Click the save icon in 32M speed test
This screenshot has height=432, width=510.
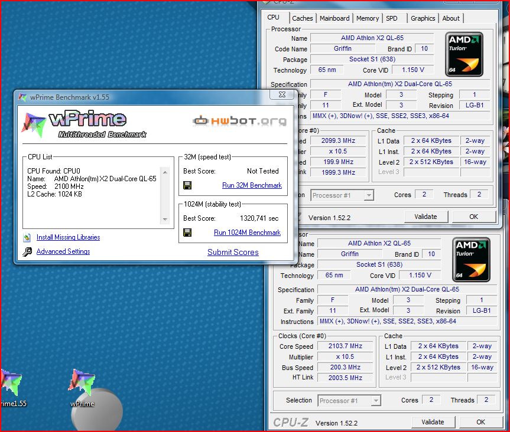187,185
